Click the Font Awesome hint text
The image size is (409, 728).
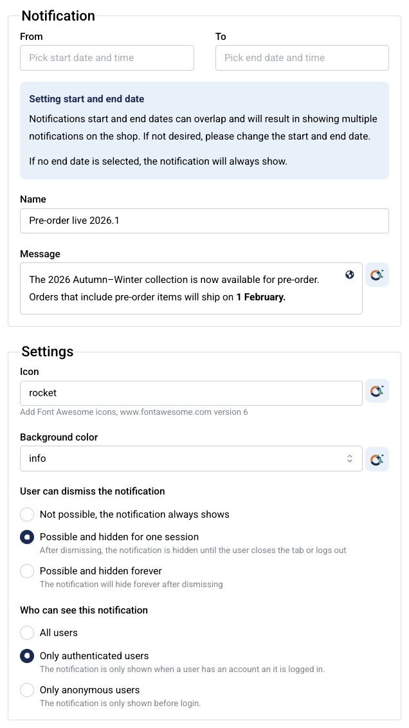[134, 412]
